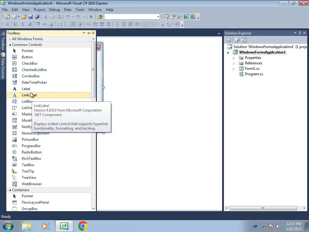This screenshot has height=232, width=309.
Task: Open the File menu
Action: pos(5,9)
